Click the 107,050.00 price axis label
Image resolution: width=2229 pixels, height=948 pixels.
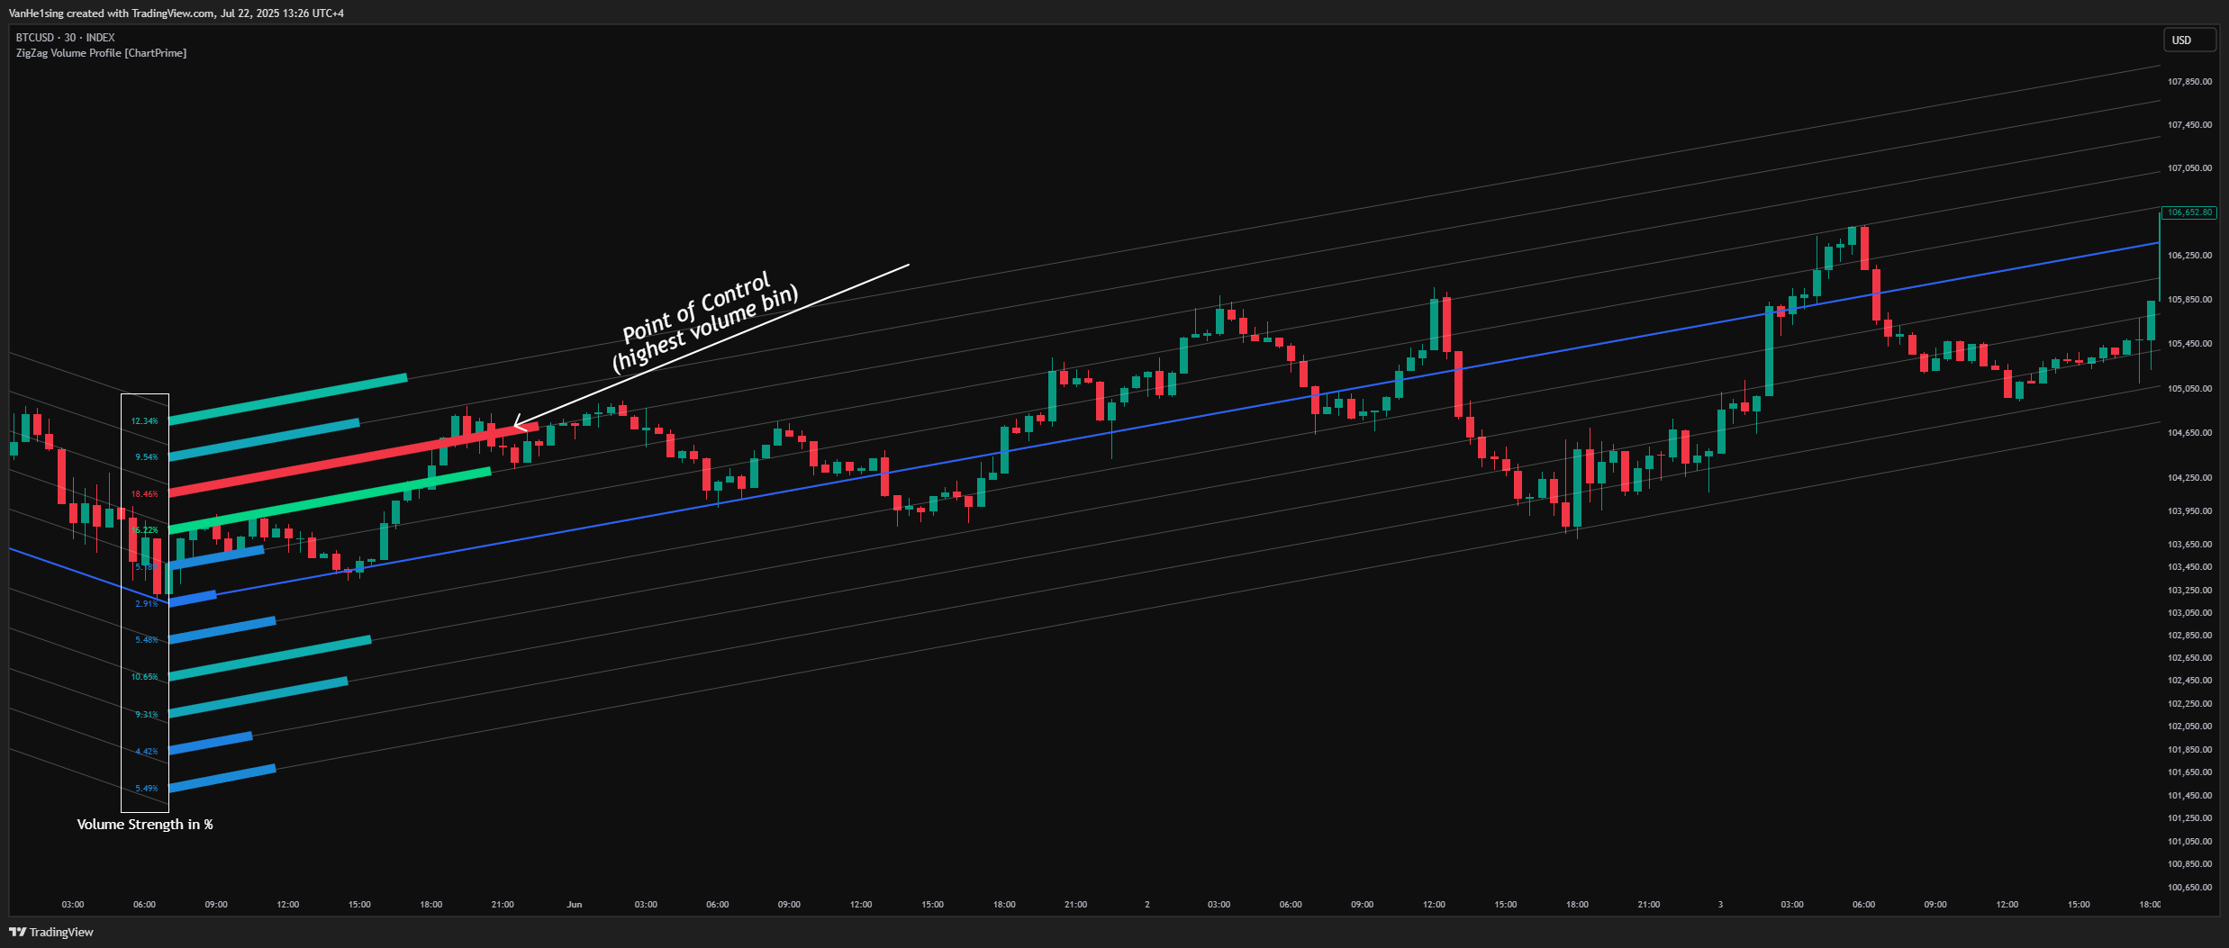click(x=2189, y=168)
